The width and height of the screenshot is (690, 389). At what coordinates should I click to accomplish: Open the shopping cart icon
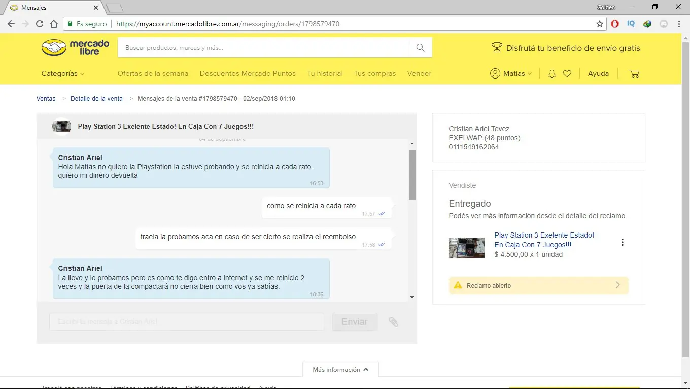[634, 74]
